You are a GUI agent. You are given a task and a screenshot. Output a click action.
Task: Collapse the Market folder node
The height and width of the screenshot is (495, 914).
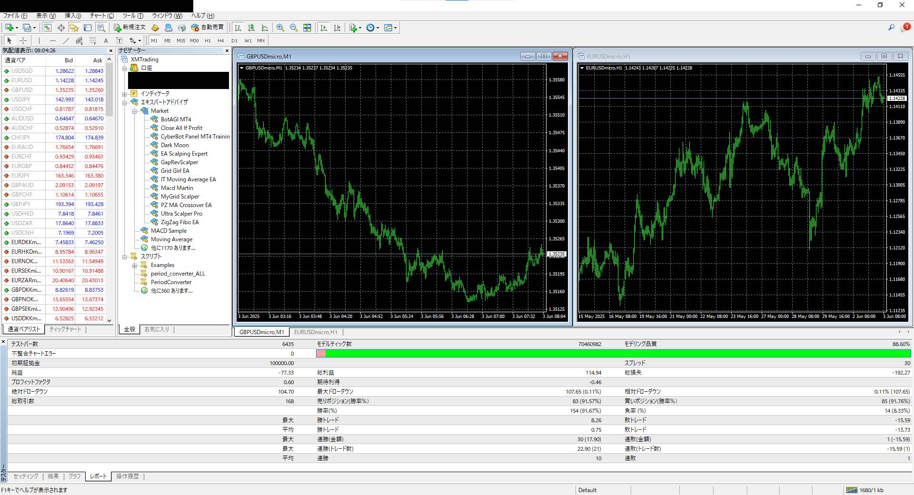(135, 111)
